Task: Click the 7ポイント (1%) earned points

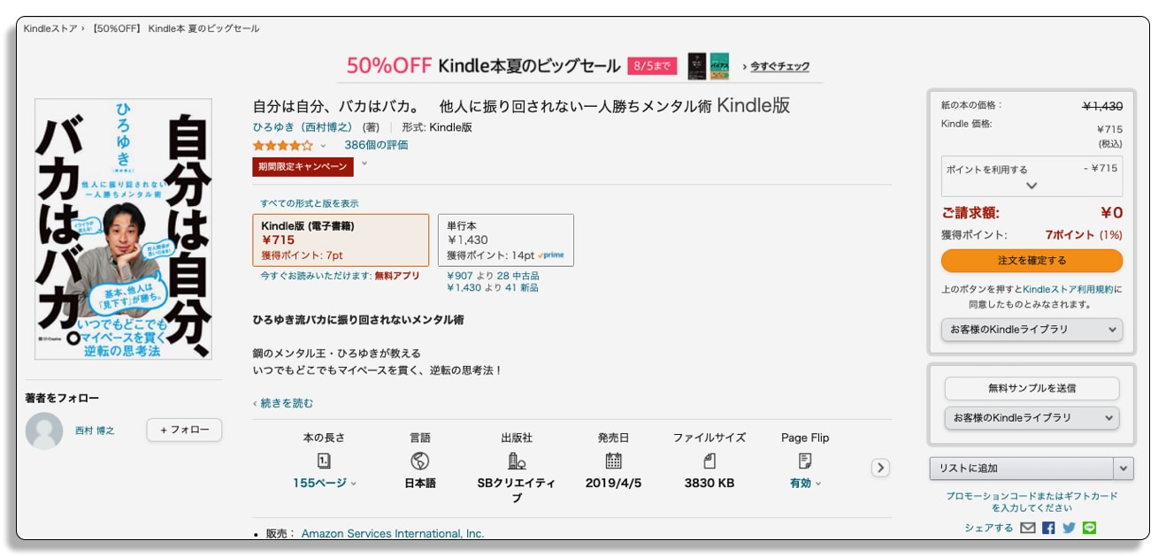Action: tap(1084, 235)
